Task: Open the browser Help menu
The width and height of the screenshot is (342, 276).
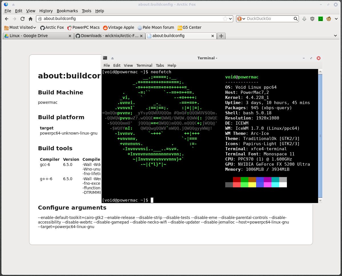Action: (x=99, y=11)
